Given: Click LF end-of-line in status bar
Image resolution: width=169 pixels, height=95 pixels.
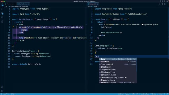Looking at the screenshot, I should 137,94.
